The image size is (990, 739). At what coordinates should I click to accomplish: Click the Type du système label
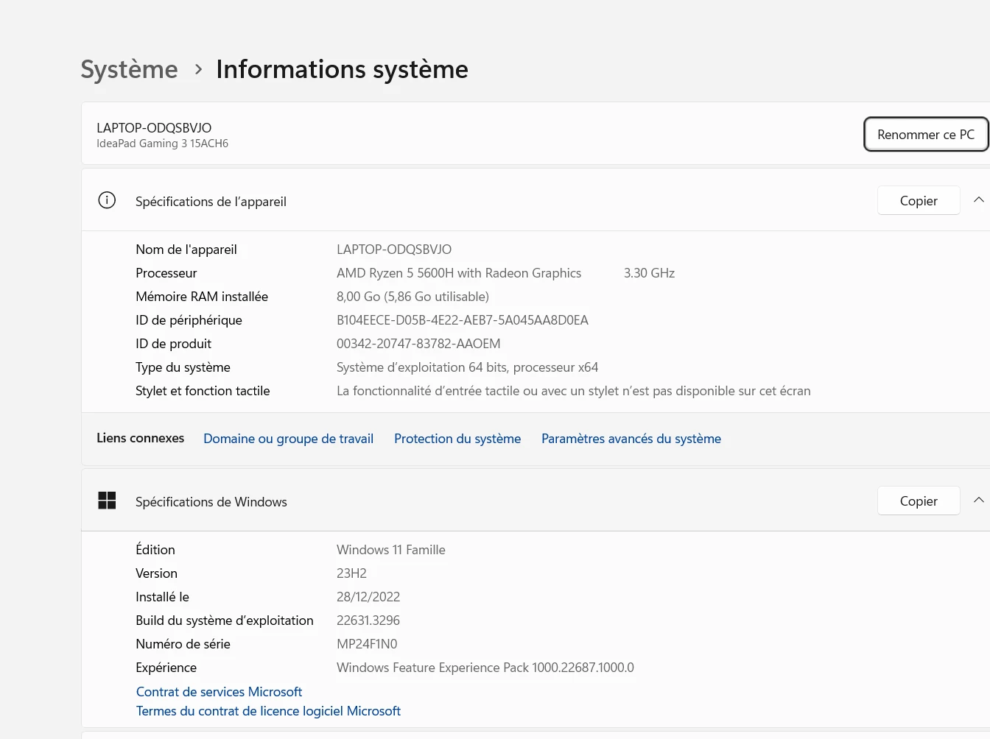point(183,367)
